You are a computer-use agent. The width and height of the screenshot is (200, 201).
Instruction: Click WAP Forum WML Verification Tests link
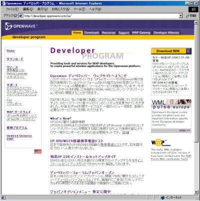171,157
